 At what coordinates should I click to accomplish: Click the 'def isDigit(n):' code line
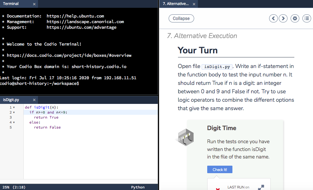click(41, 108)
